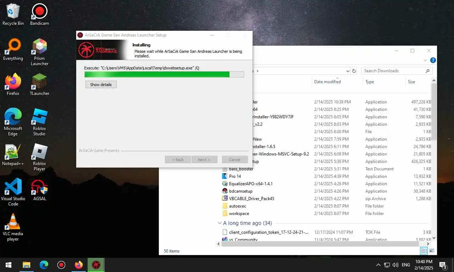This screenshot has height=272, width=454.
Task: Open the Prism Launcher desktop shortcut
Action: (x=39, y=52)
